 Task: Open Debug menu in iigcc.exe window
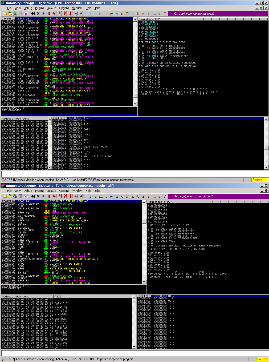(28, 8)
